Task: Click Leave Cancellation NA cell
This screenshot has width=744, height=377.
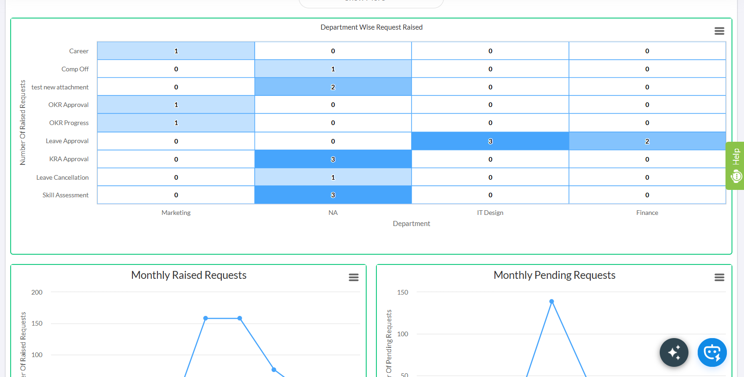Action: 333,177
